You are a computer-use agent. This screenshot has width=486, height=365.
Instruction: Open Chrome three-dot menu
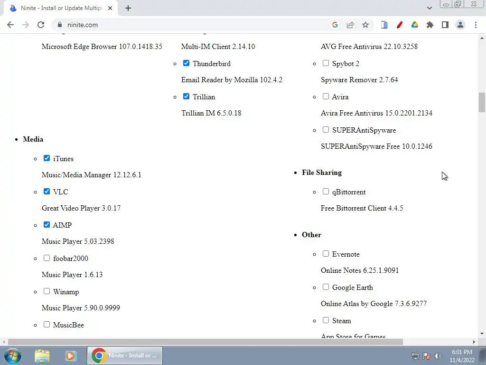[x=476, y=25]
